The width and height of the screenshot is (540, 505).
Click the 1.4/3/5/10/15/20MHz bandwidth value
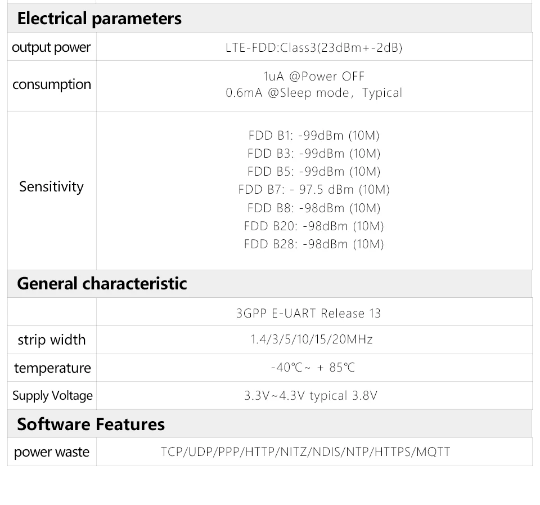311,339
